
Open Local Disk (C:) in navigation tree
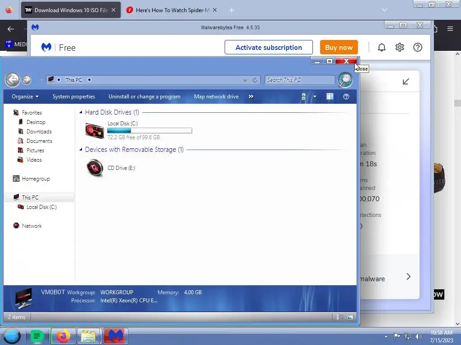pyautogui.click(x=41, y=207)
